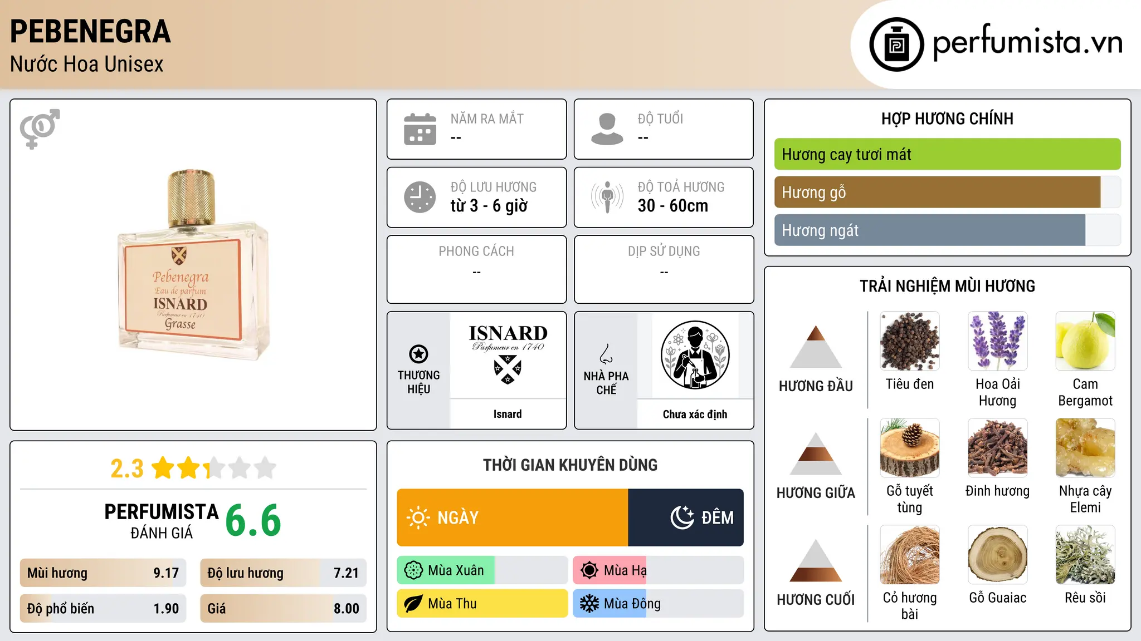Click the person icon beside Độ tuổi
The image size is (1141, 641).
[x=607, y=129]
